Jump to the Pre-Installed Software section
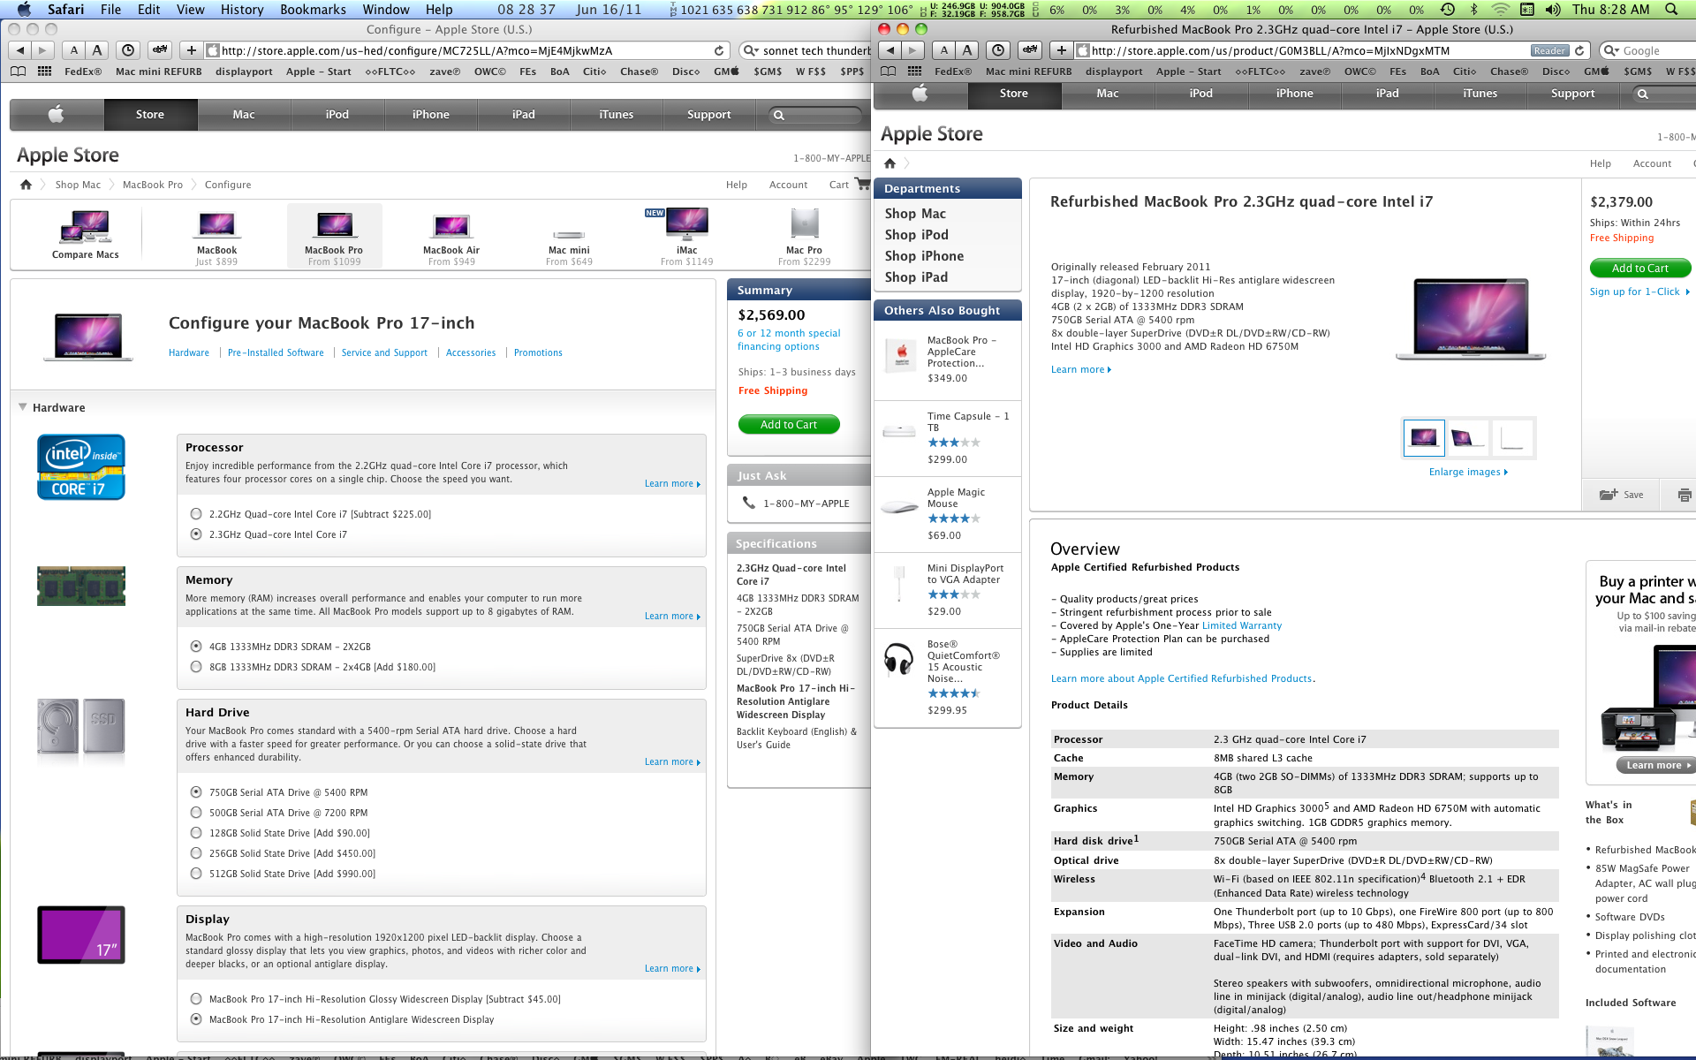This screenshot has width=1696, height=1060. (x=276, y=352)
